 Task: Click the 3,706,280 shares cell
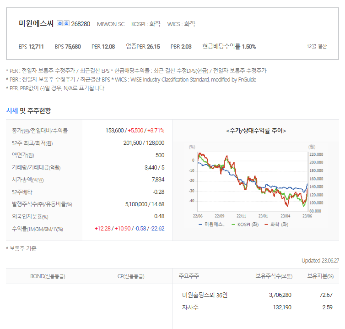[x=280, y=295]
